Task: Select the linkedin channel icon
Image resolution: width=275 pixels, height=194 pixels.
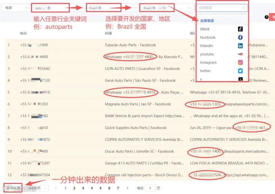Action: pos(240,46)
